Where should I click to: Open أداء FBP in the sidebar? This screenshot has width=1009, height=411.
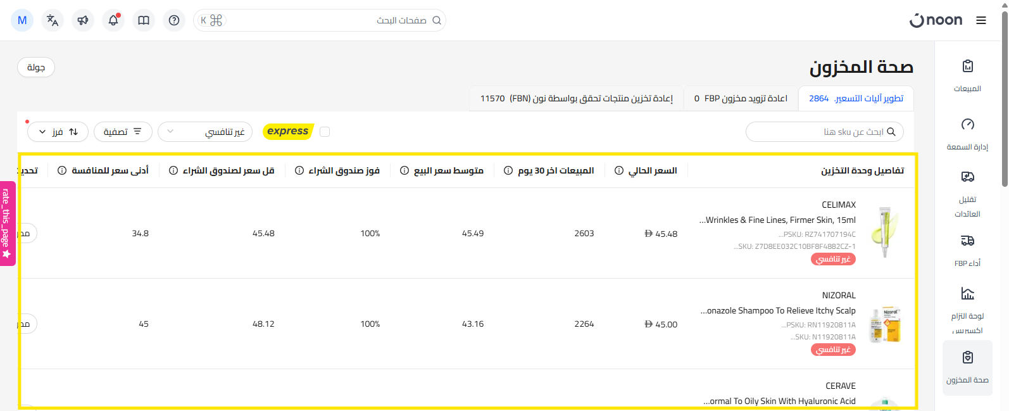click(967, 249)
